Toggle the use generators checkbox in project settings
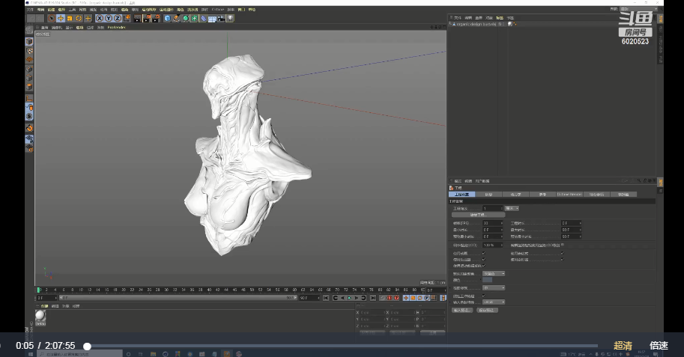The height and width of the screenshot is (357, 684). (x=483, y=259)
